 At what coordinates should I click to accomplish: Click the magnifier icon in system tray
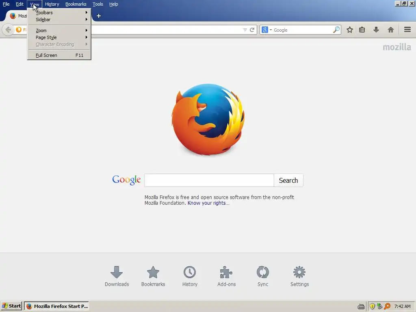[x=387, y=306]
